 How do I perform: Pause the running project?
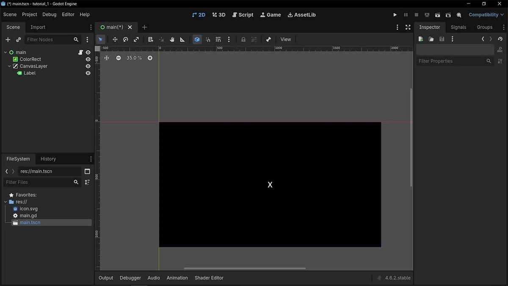406,15
